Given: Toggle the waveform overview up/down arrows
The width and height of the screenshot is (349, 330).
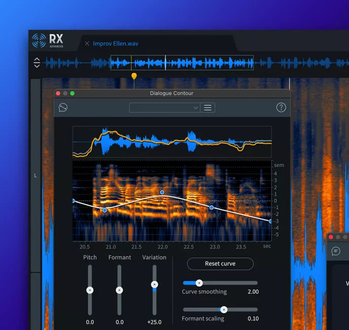Looking at the screenshot, I should [x=37, y=62].
